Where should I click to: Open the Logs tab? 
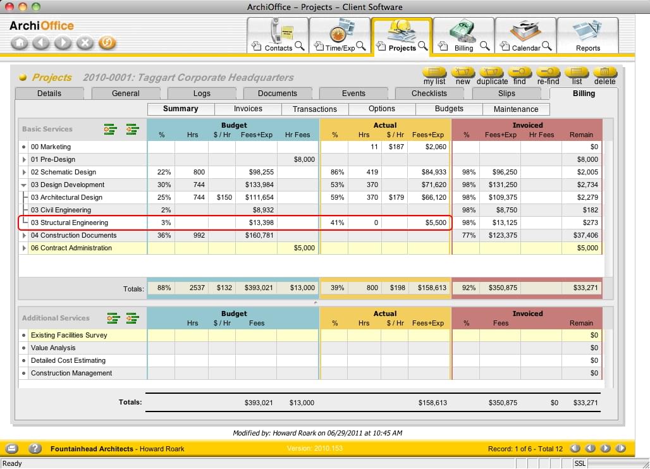coord(202,94)
